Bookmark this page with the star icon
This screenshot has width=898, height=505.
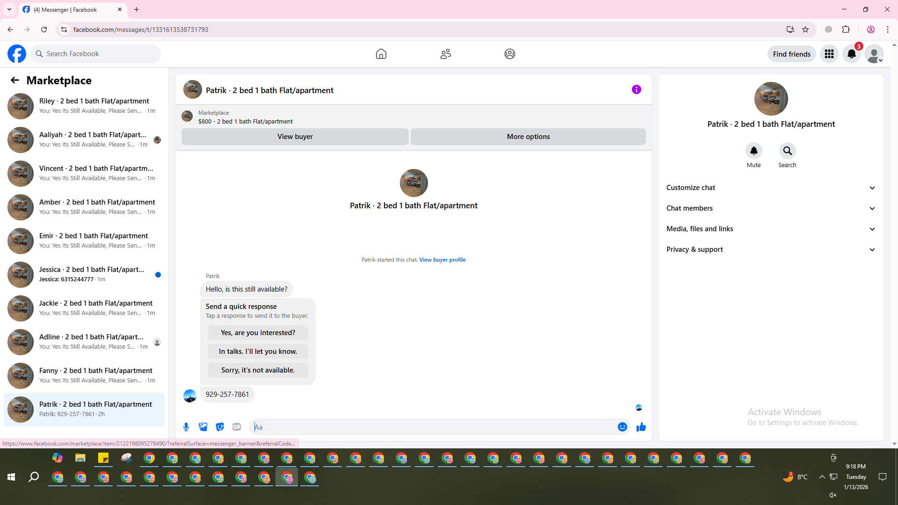point(805,29)
